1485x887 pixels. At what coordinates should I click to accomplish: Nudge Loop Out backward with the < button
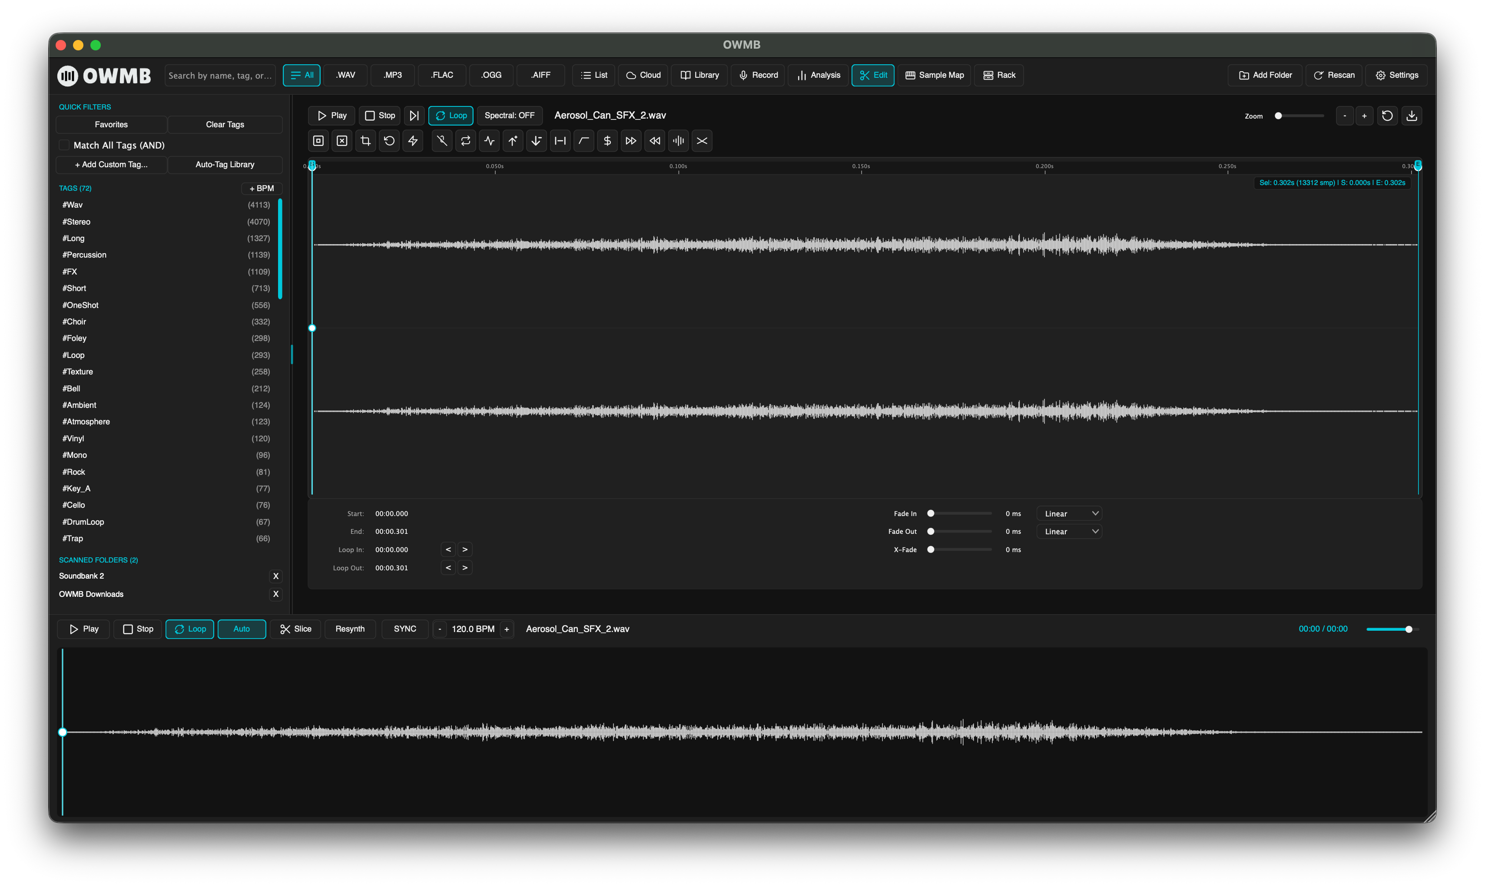coord(448,568)
